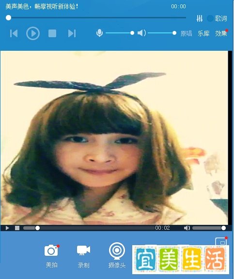
Task: Click the 美拍 camera icon
Action: click(x=51, y=250)
